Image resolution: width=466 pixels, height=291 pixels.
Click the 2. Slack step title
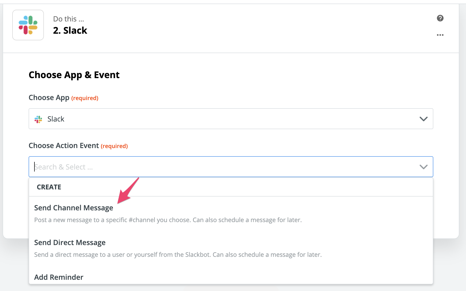(x=70, y=30)
